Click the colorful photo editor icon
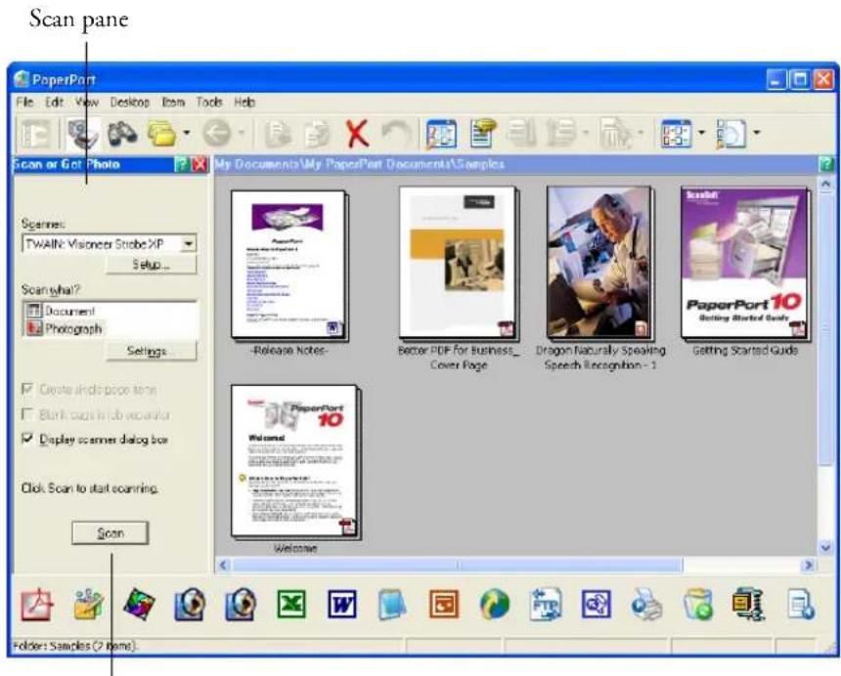The image size is (841, 676). 139,605
